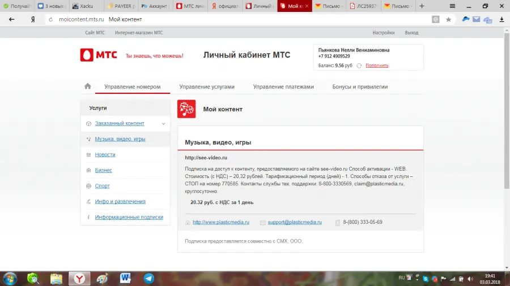Image resolution: width=510 pixels, height=286 pixels.
Task: Refresh the balance with circular arrow icon
Action: click(359, 66)
